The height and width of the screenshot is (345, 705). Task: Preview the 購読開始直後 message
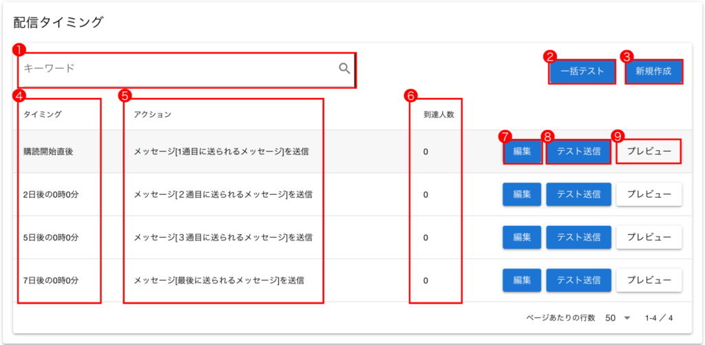(x=649, y=151)
